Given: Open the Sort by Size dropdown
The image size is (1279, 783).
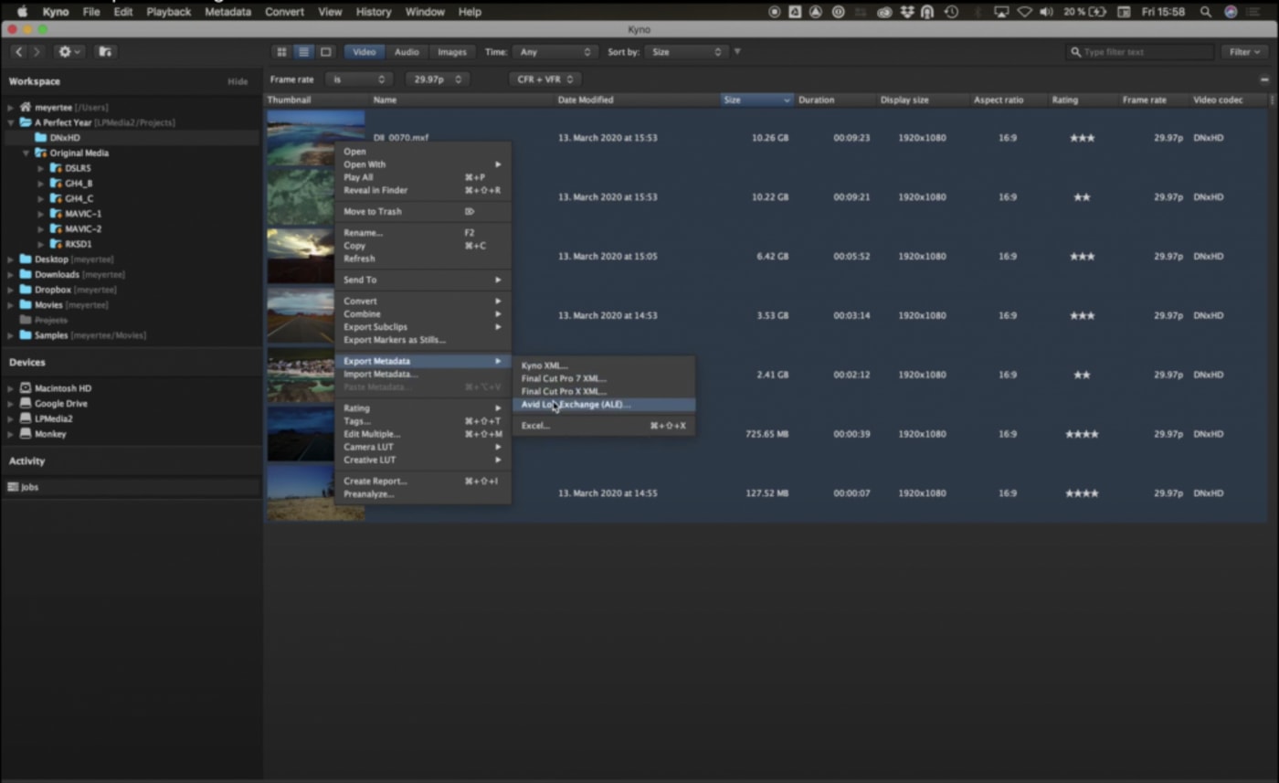Looking at the screenshot, I should [685, 52].
